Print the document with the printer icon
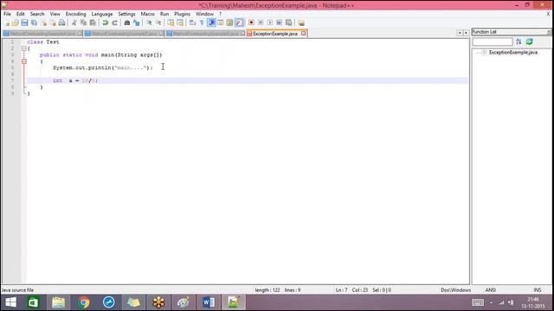This screenshot has width=554, height=311. (61, 23)
